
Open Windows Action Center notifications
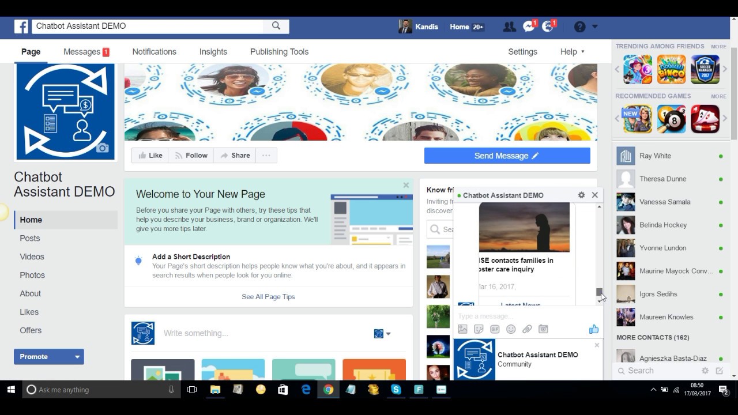click(x=724, y=390)
